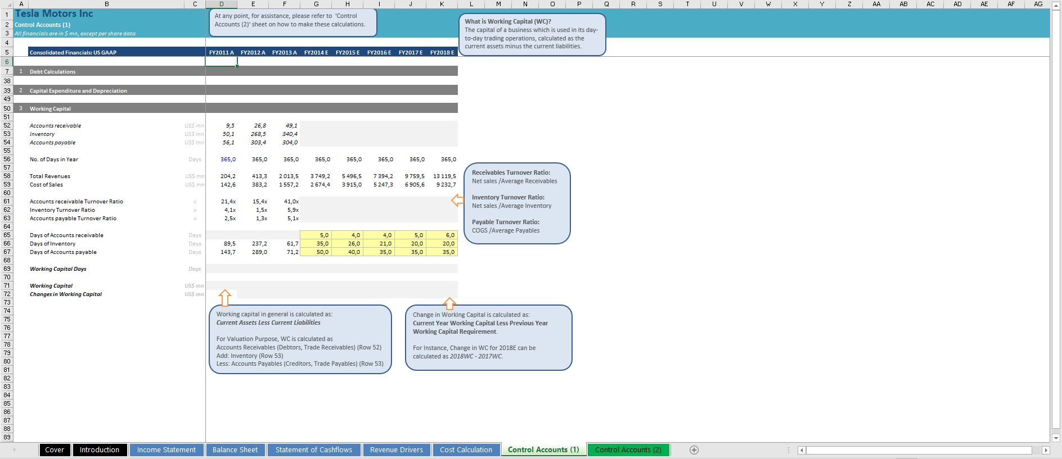The width and height of the screenshot is (1062, 459).
Task: Select Days of Inventory value 237,2
Action: (253, 244)
